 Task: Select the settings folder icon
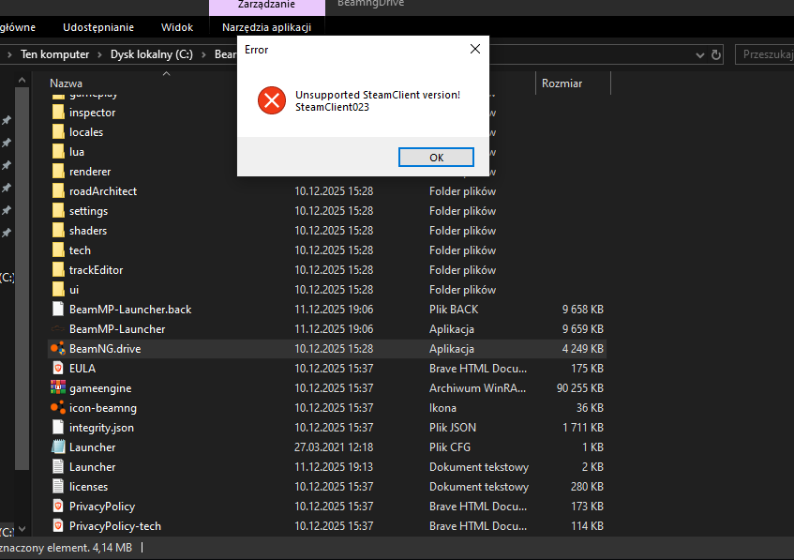pyautogui.click(x=58, y=211)
